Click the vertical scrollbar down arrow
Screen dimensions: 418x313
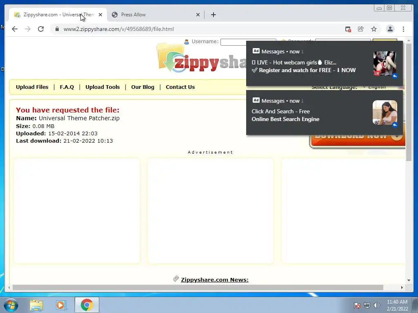point(409,280)
